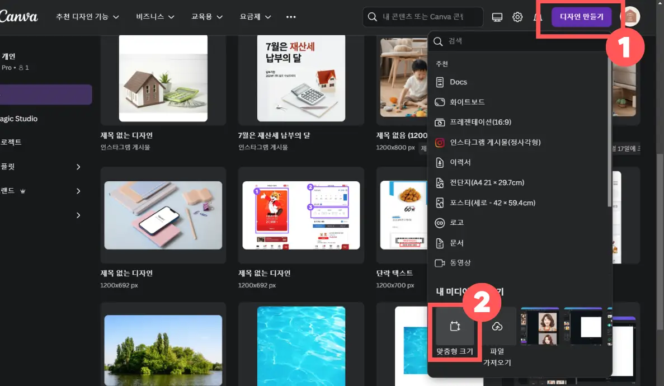Image resolution: width=664 pixels, height=386 pixels.
Task: Select Docs in the create menu
Action: (457, 82)
